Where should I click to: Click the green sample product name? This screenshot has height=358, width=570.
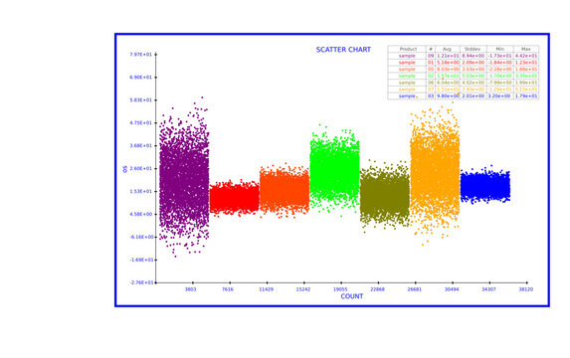pyautogui.click(x=407, y=76)
